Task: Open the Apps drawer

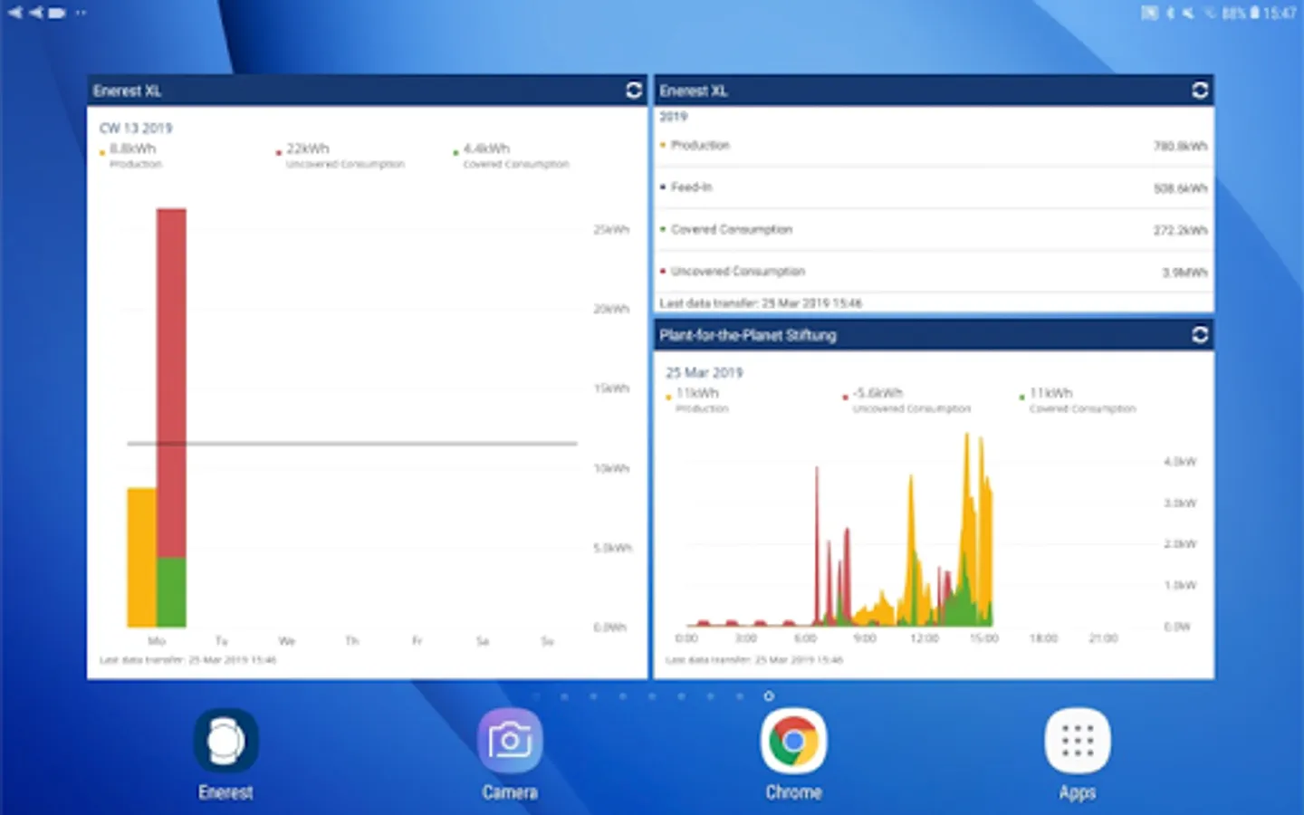Action: pos(1078,754)
